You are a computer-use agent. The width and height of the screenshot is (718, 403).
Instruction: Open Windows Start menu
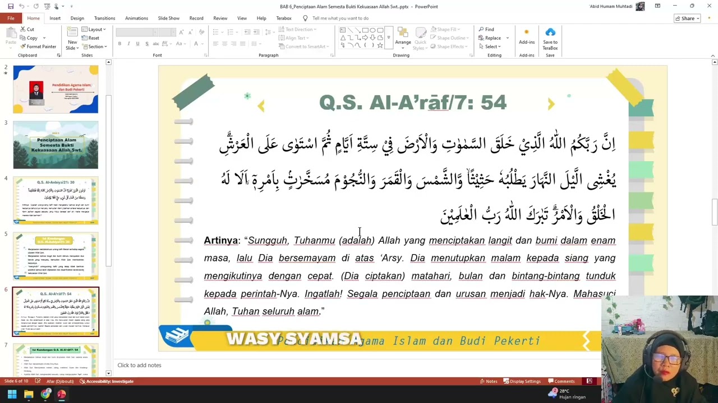[x=12, y=394]
